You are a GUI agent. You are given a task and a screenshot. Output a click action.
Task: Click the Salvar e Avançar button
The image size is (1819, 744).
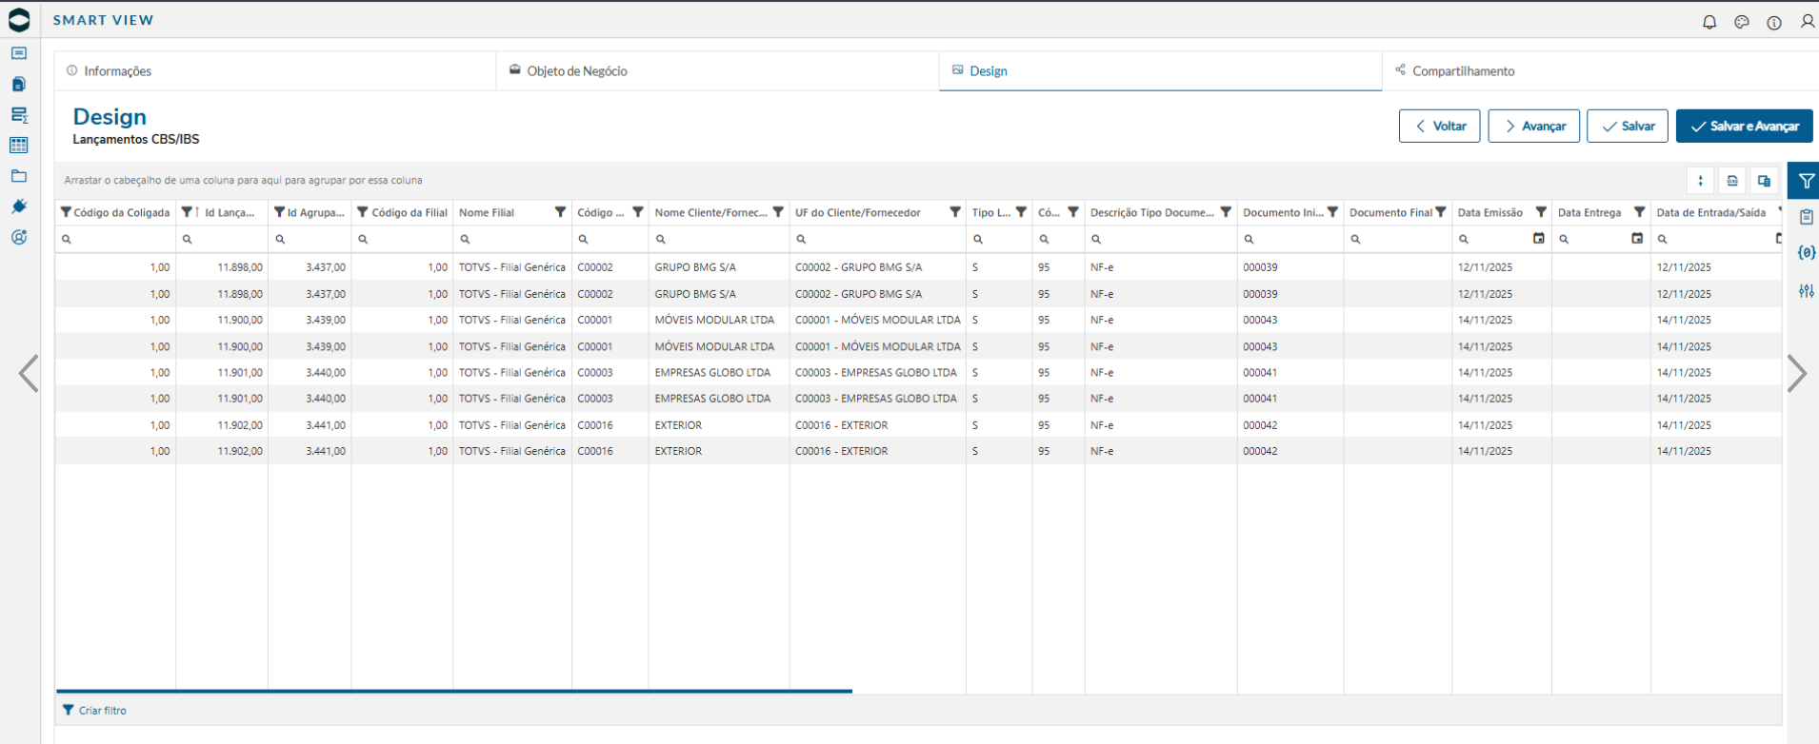pos(1744,126)
